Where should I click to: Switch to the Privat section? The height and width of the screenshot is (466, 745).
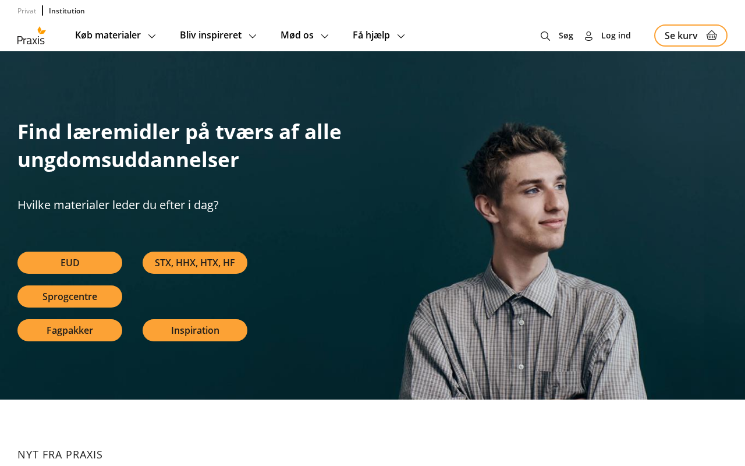27,10
